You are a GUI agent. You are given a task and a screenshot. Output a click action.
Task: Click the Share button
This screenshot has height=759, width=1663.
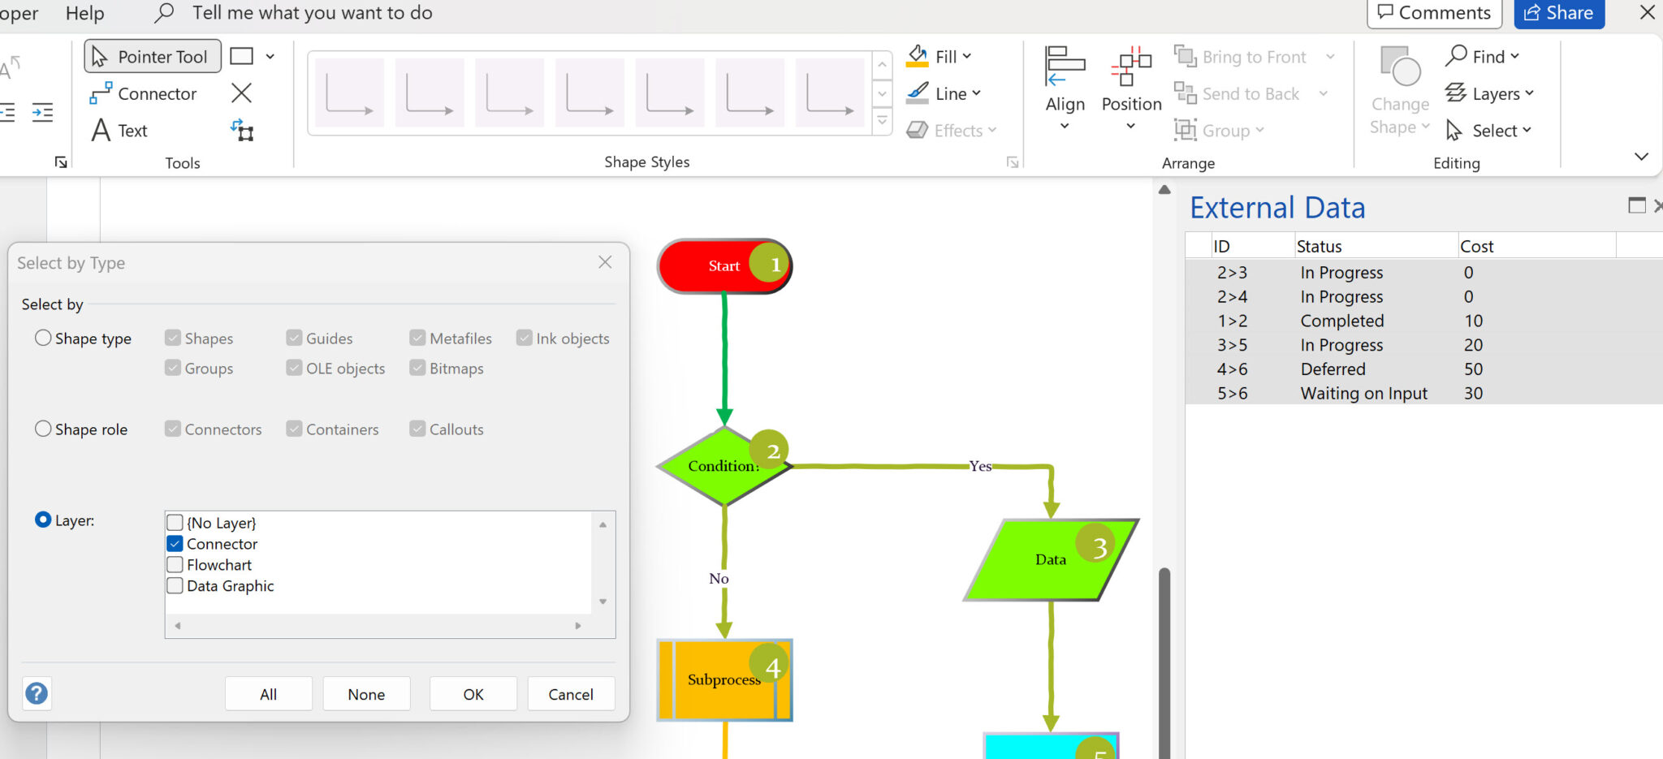(1558, 12)
